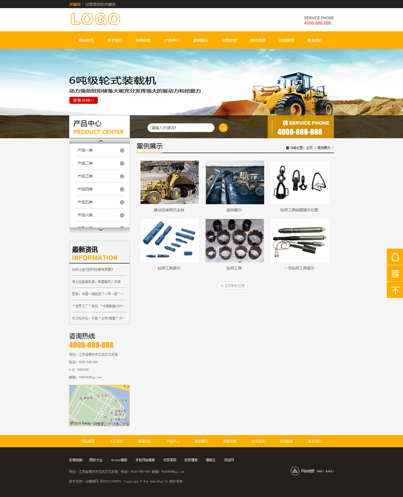Open the 静动压套筒式主轴 loader thumbnail

pyautogui.click(x=170, y=182)
